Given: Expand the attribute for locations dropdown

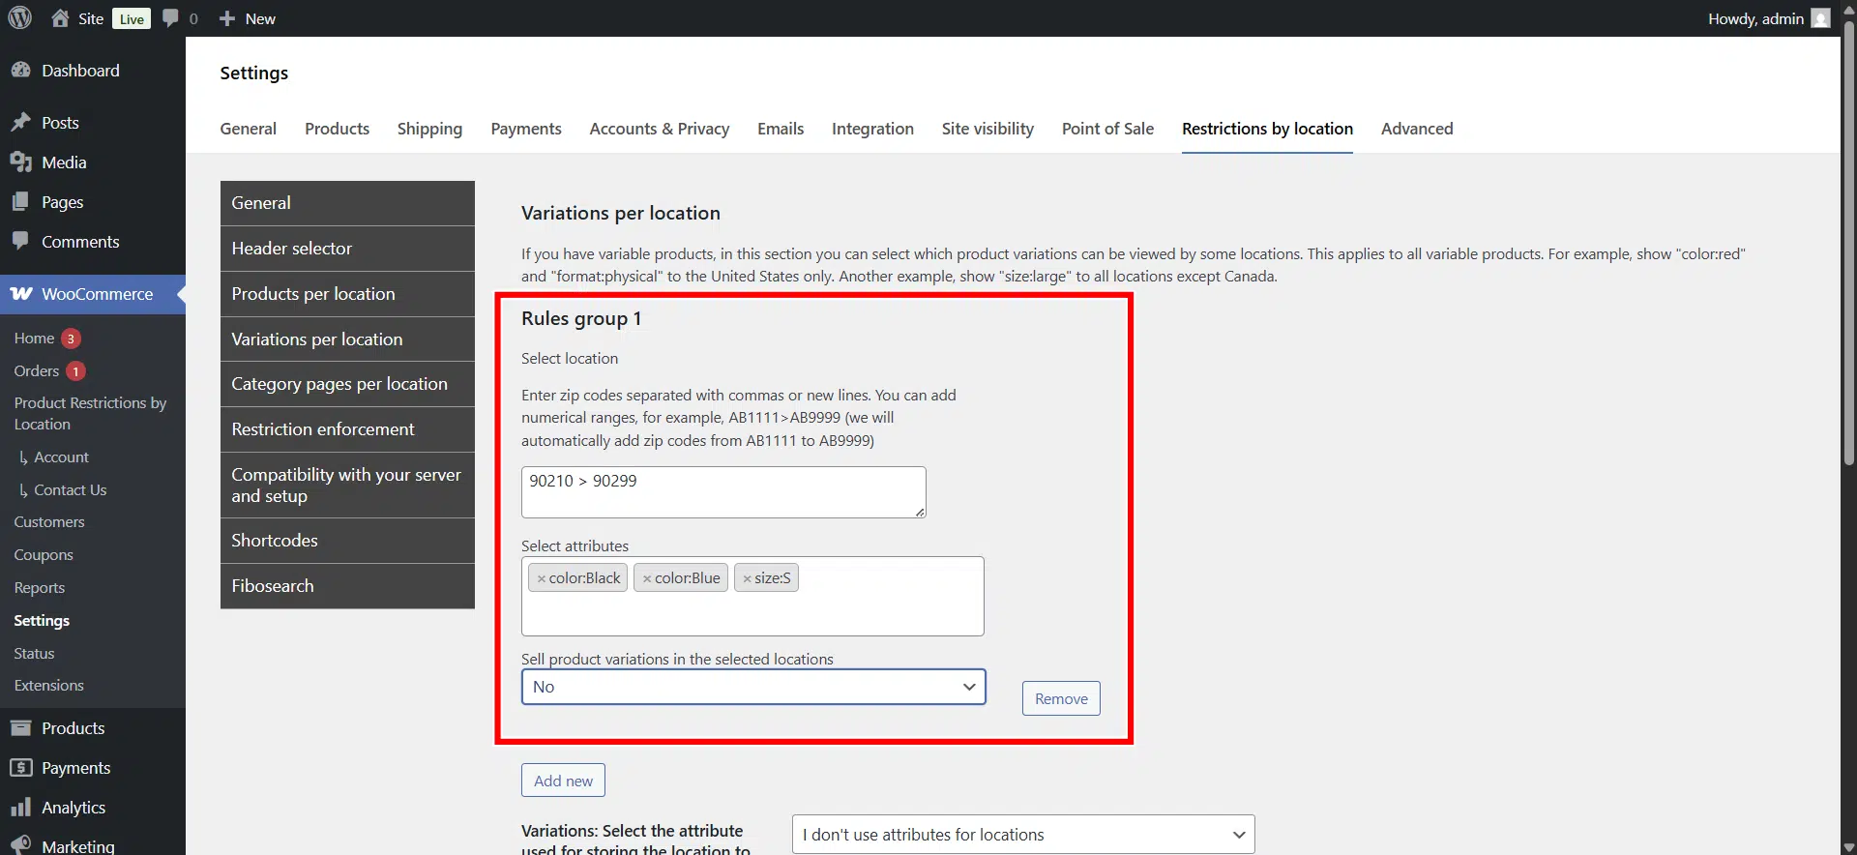Looking at the screenshot, I should click(1022, 835).
